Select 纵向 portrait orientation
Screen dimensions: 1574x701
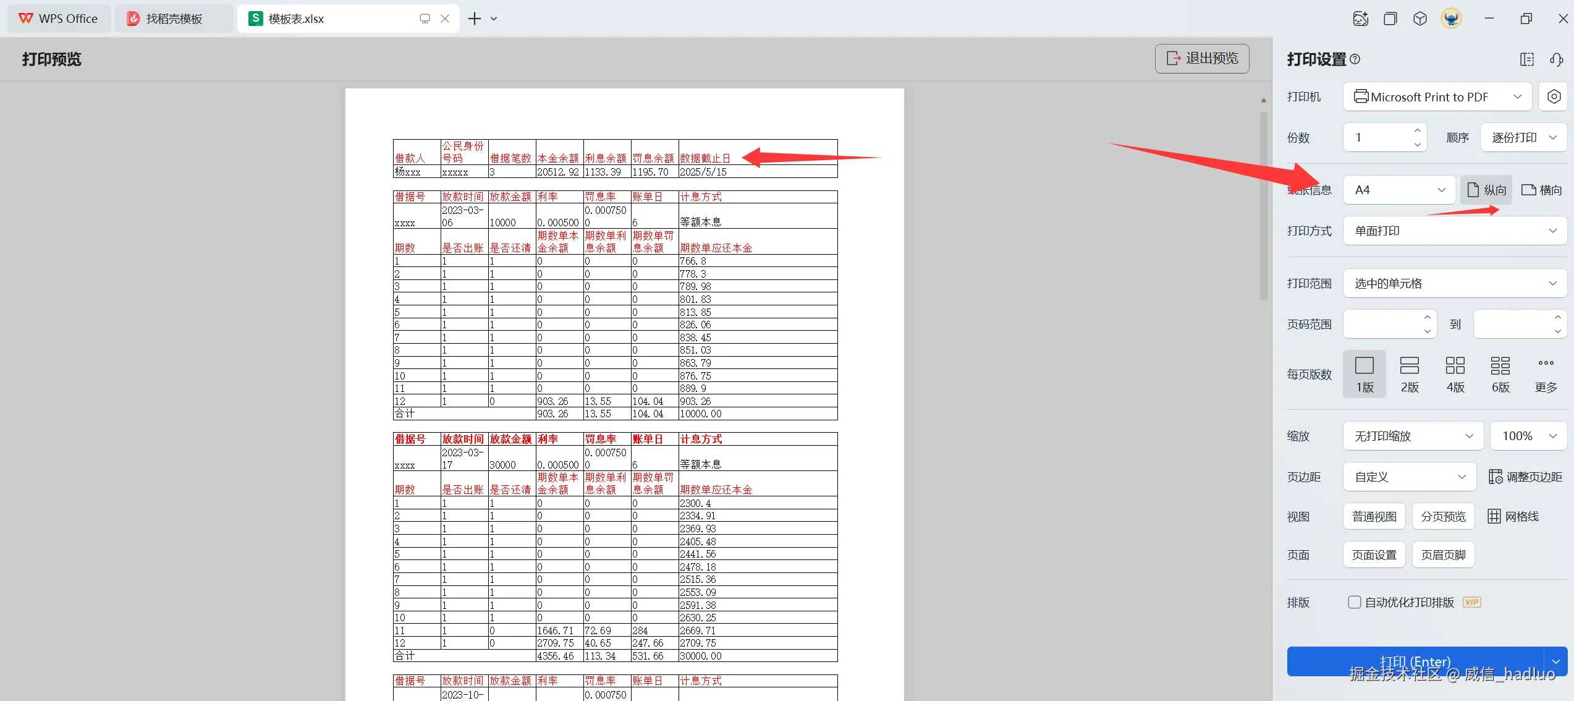1486,190
